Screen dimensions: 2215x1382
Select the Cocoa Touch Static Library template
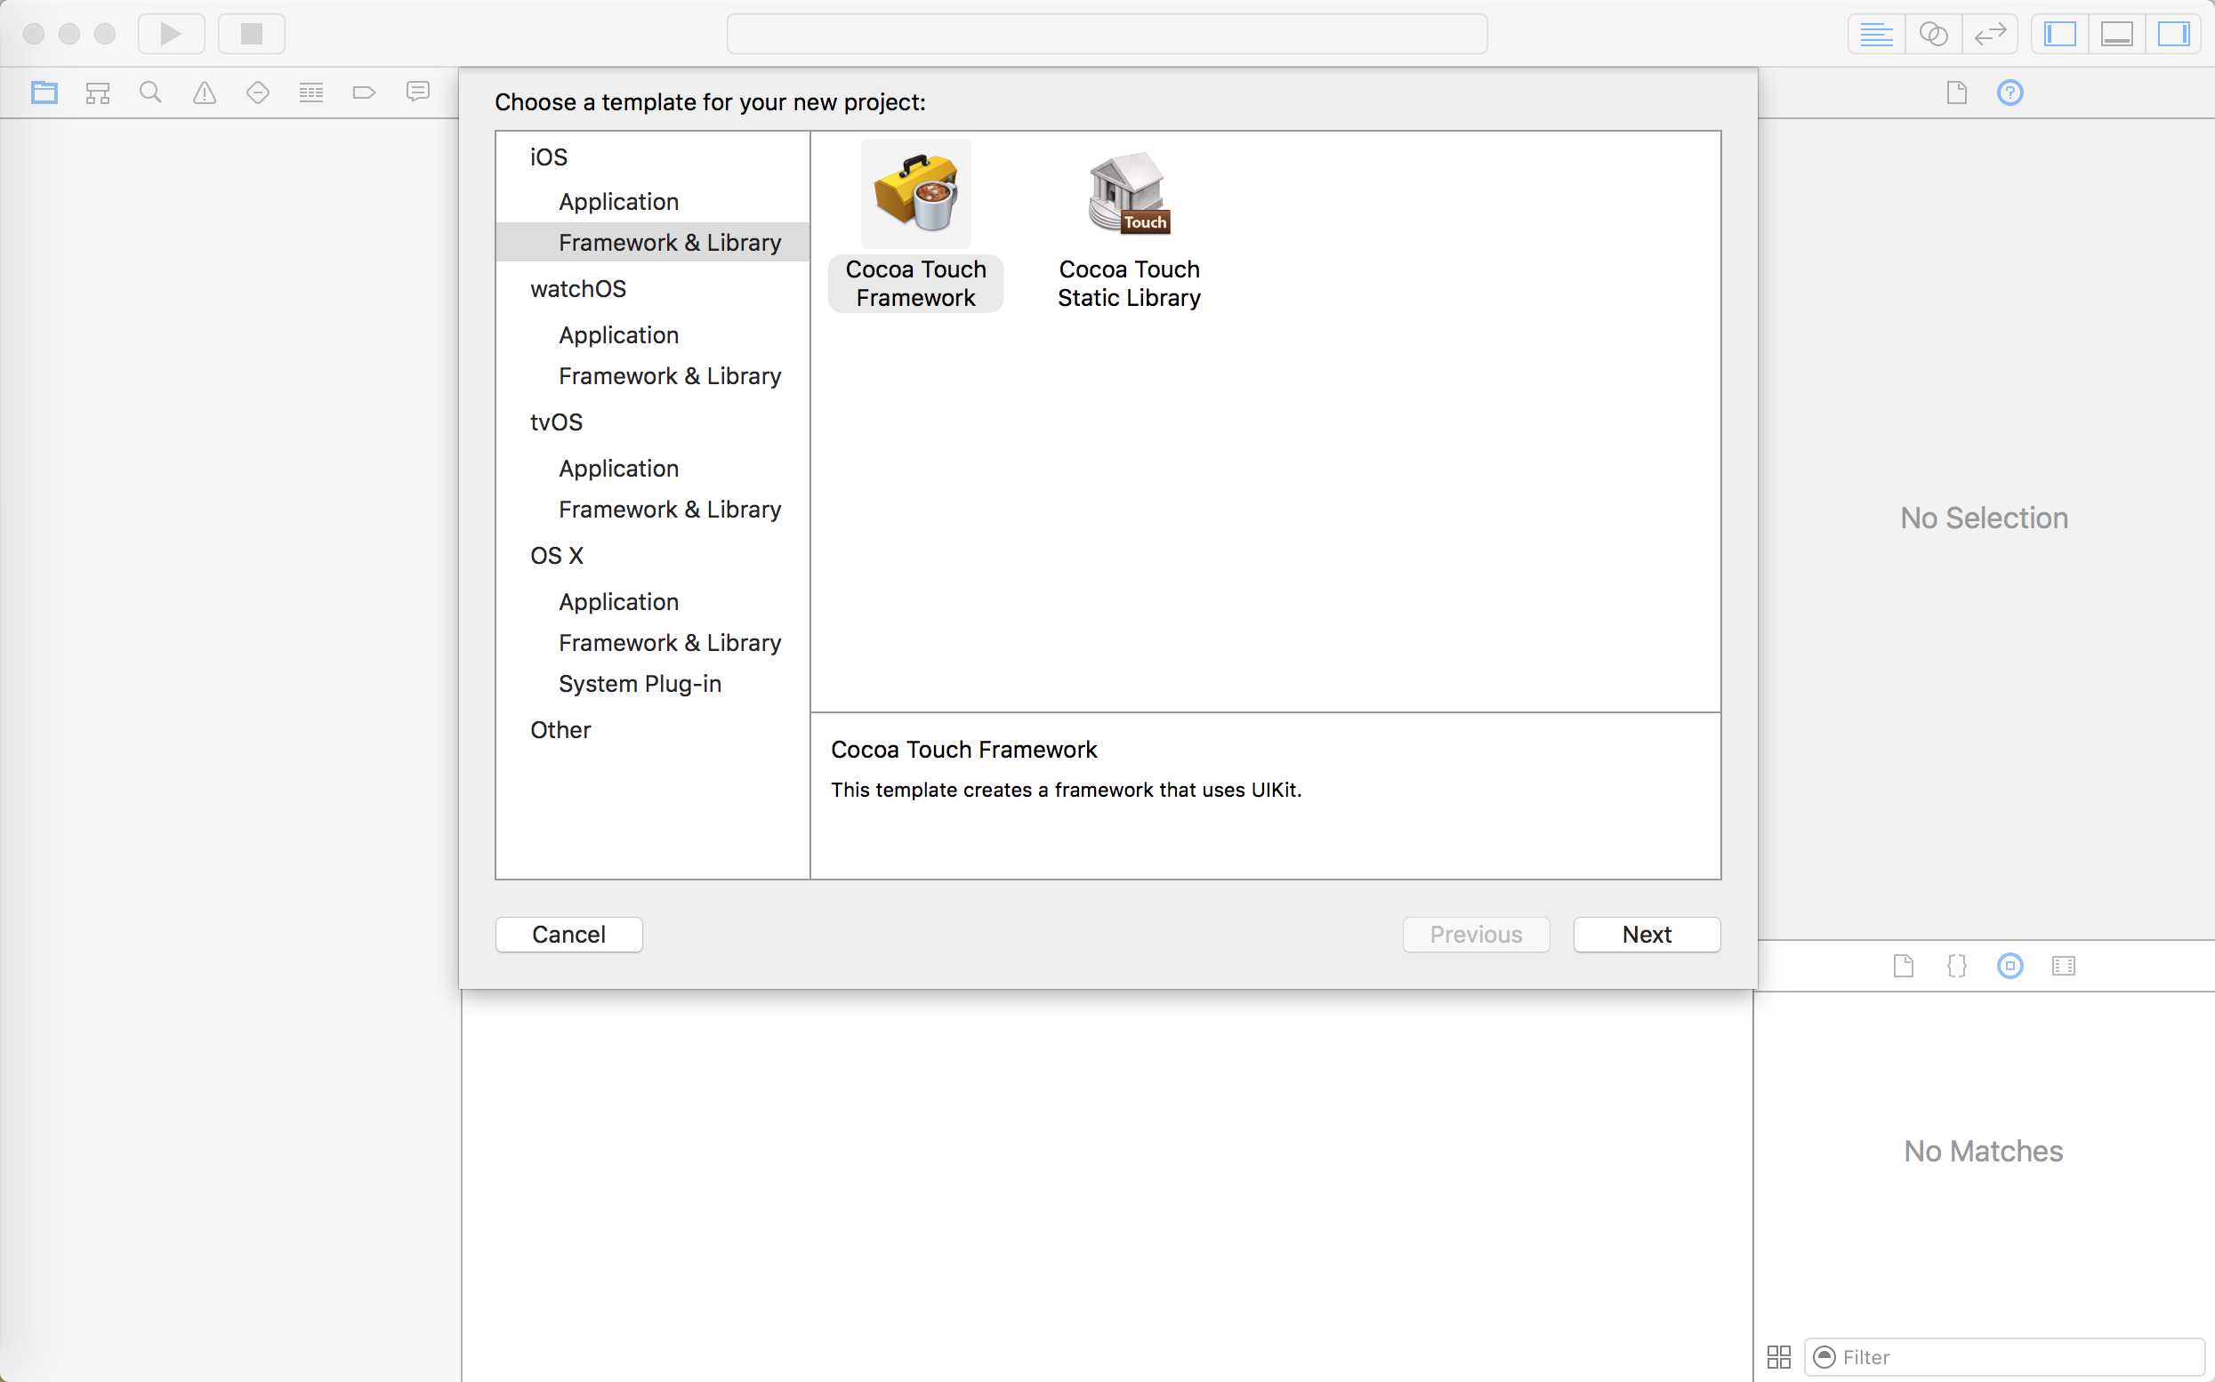(x=1129, y=221)
